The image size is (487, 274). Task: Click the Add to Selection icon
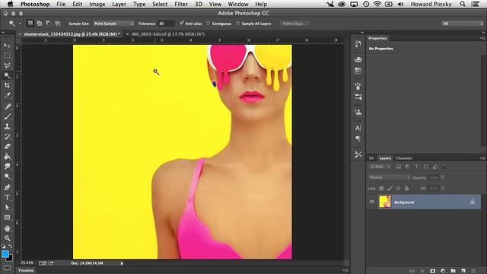pos(39,23)
